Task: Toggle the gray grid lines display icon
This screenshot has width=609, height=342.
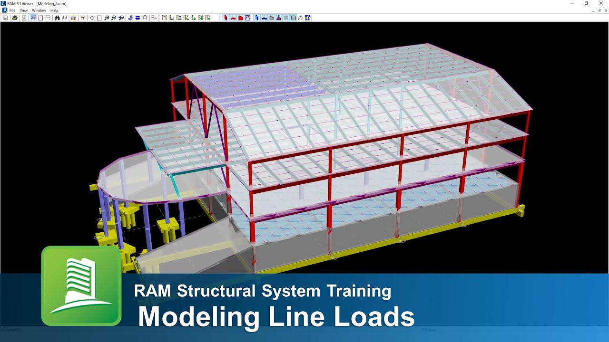Action: (x=286, y=18)
